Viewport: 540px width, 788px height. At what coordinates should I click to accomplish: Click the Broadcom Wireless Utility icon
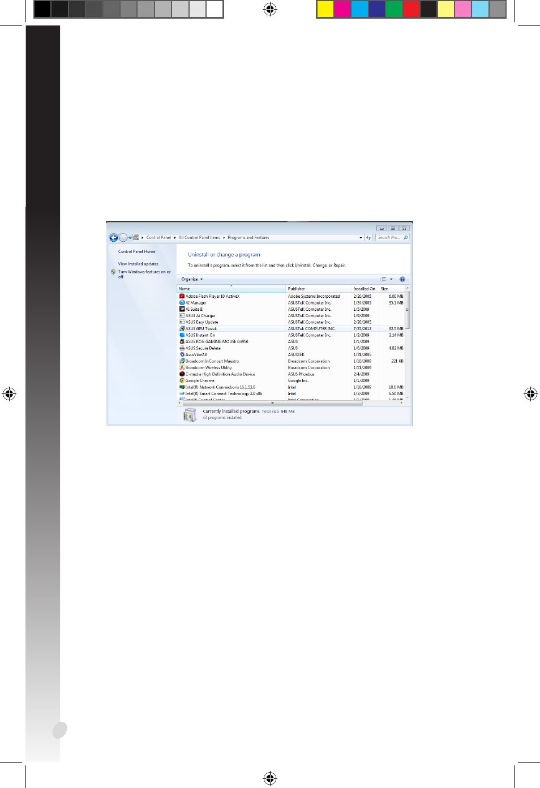point(182,367)
